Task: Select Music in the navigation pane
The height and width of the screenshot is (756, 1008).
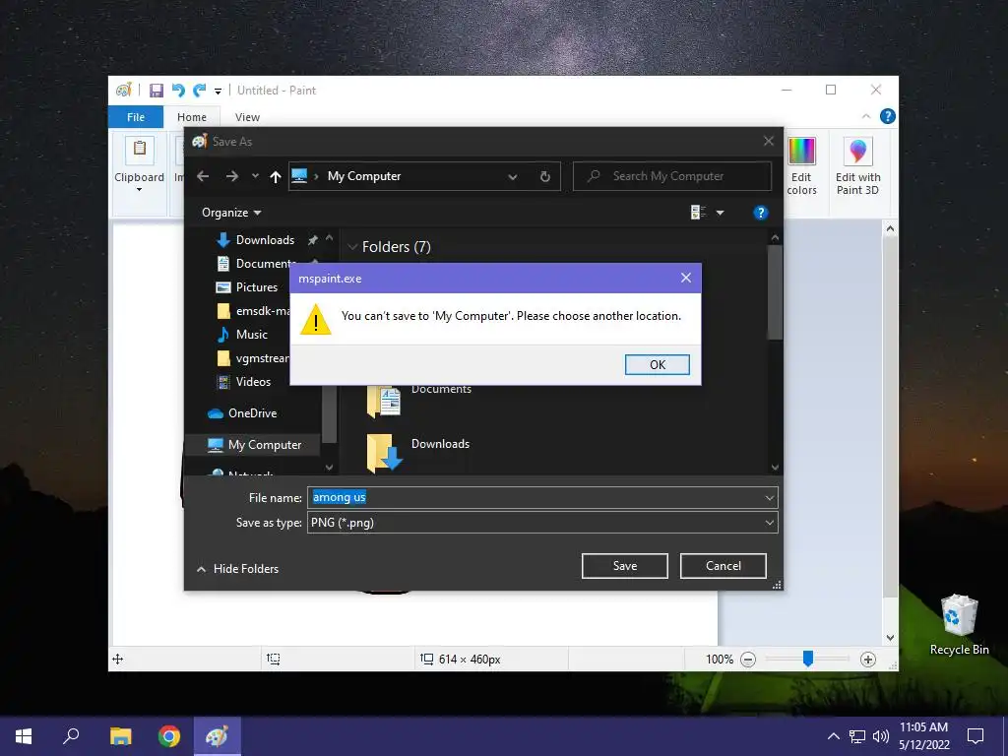Action: click(x=242, y=335)
